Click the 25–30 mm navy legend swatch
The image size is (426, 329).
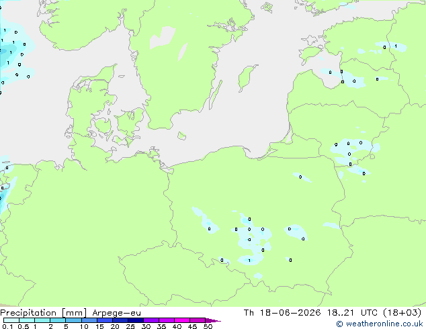pyautogui.click(x=135, y=320)
